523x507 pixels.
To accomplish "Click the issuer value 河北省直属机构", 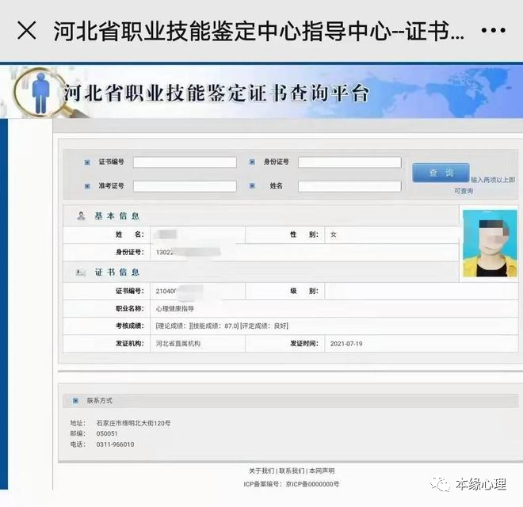I will click(x=178, y=344).
